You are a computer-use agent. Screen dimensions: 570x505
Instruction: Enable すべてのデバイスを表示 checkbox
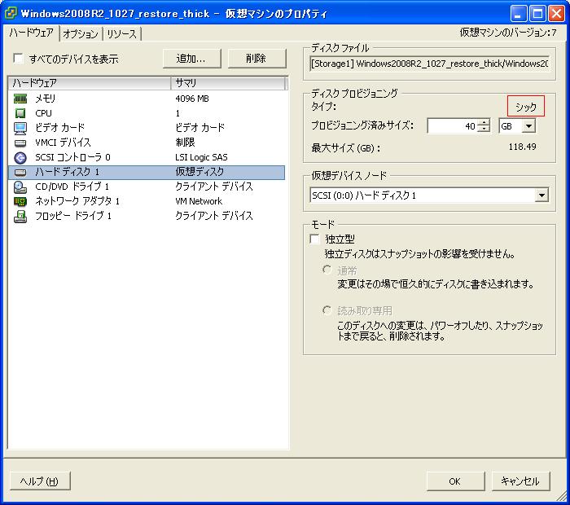click(18, 58)
